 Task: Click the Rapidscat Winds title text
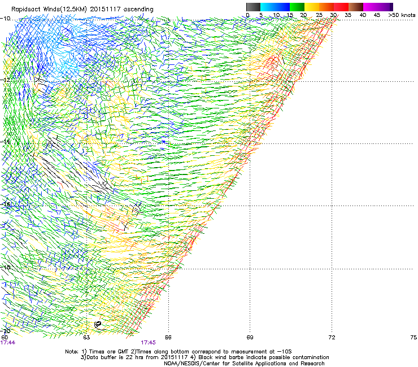tap(82, 10)
